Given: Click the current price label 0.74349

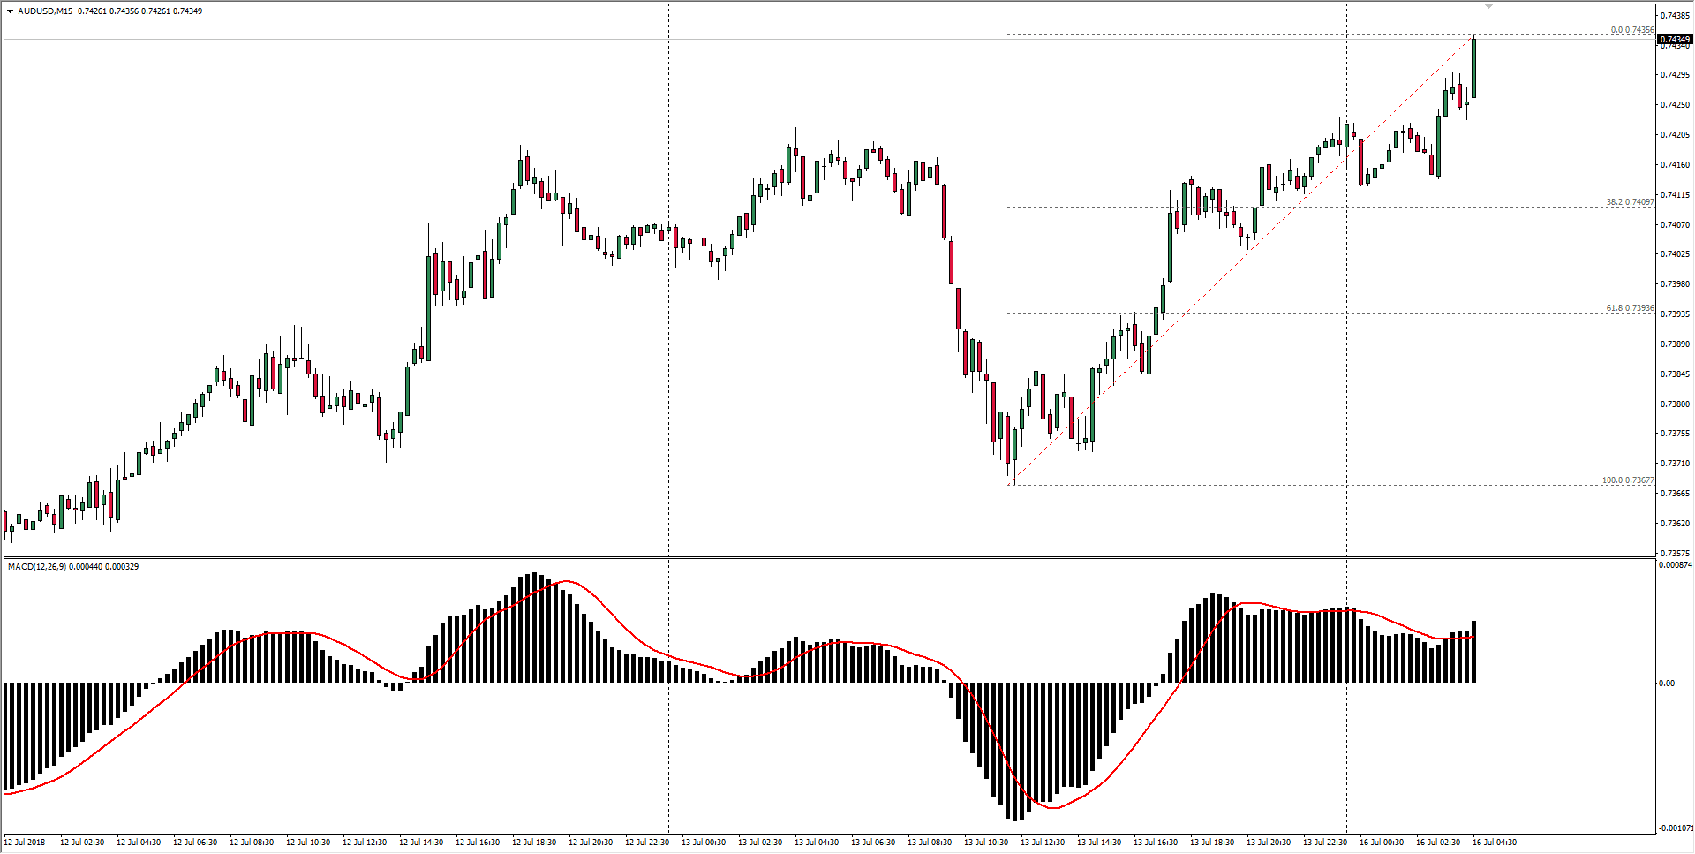Looking at the screenshot, I should coord(1674,40).
